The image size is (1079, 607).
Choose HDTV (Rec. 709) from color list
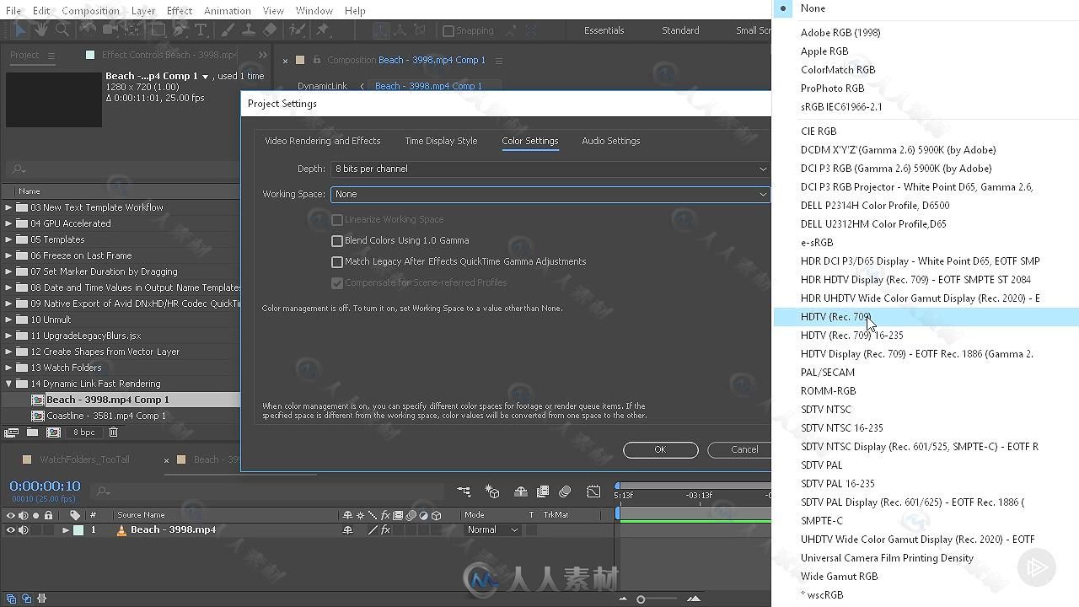click(x=926, y=317)
